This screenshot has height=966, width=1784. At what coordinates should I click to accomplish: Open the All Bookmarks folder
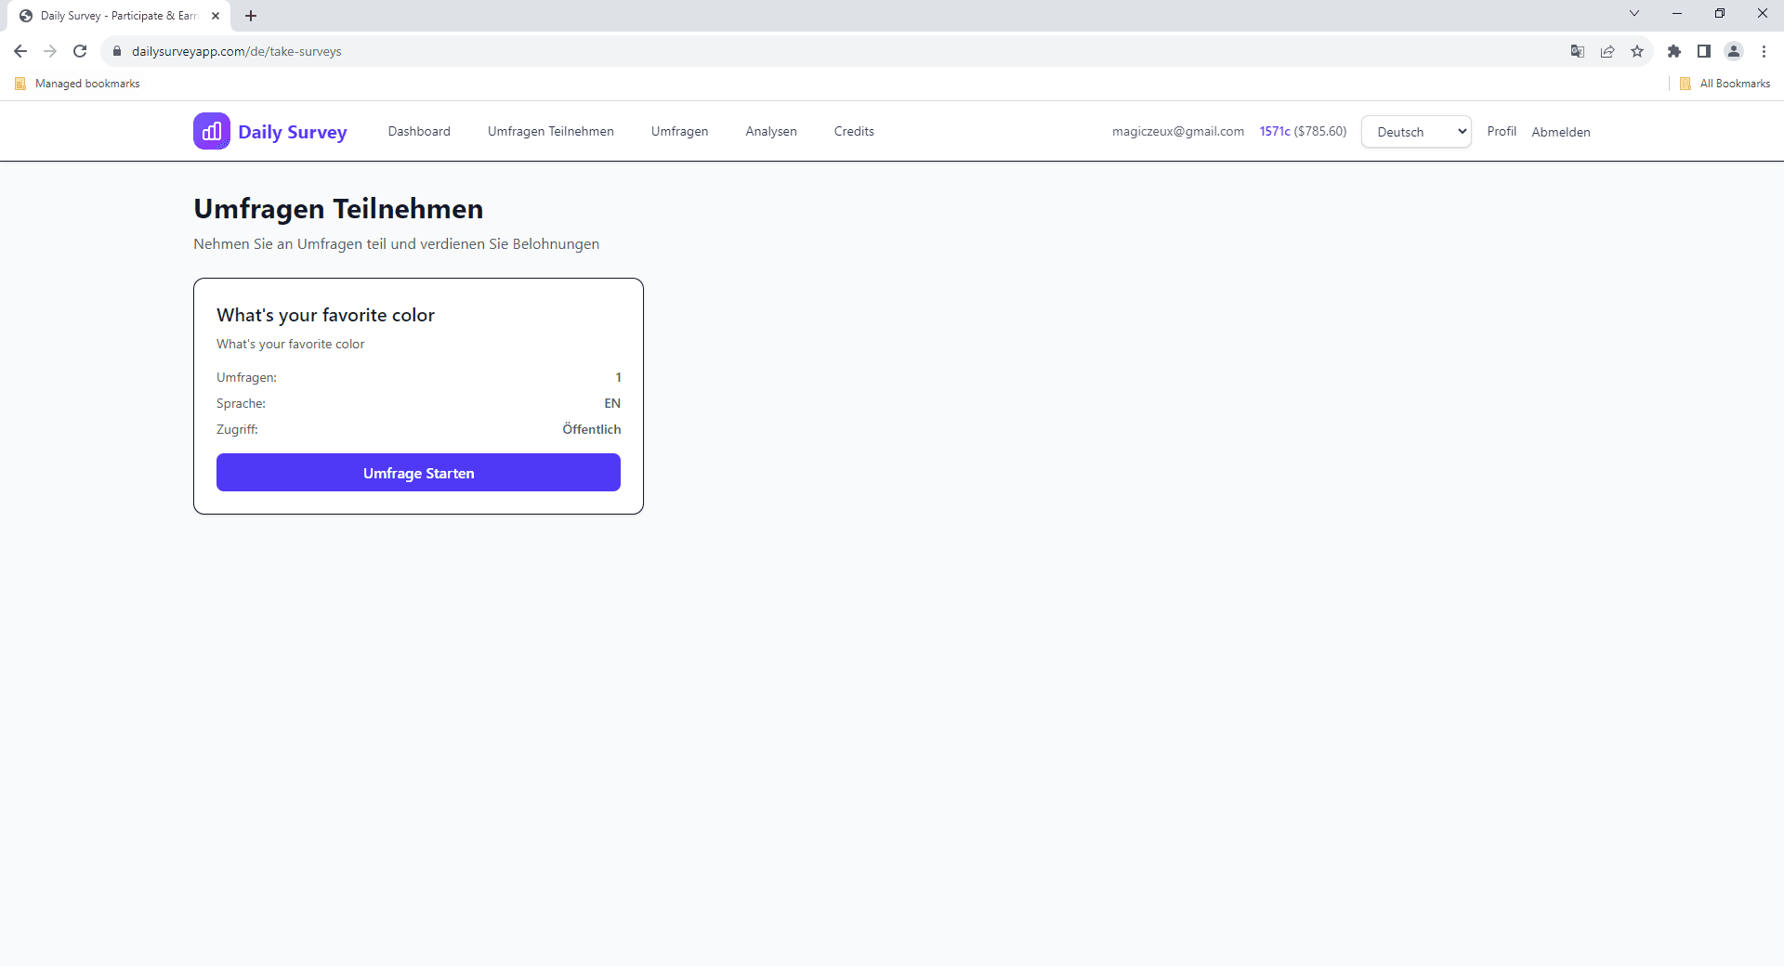[1725, 84]
